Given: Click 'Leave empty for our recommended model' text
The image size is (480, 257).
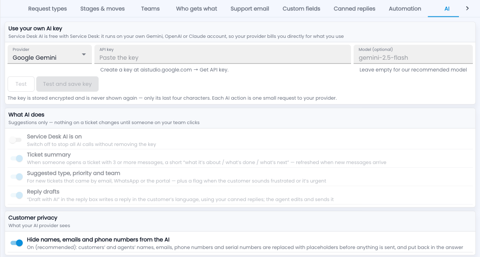Looking at the screenshot, I should (x=413, y=70).
